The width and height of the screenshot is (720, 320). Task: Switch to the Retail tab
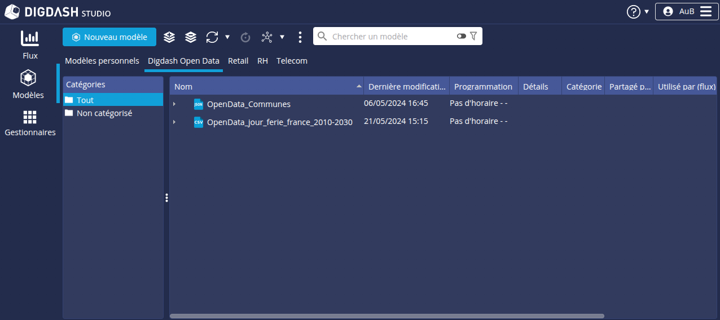pos(238,61)
